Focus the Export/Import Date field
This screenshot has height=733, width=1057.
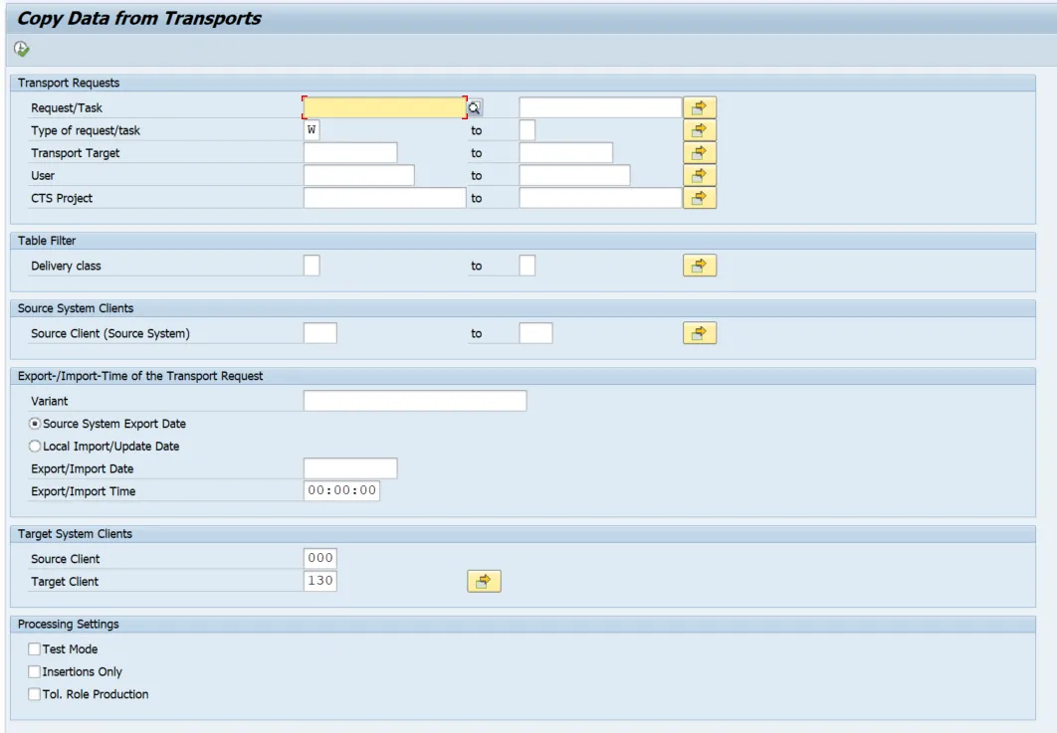click(x=349, y=468)
